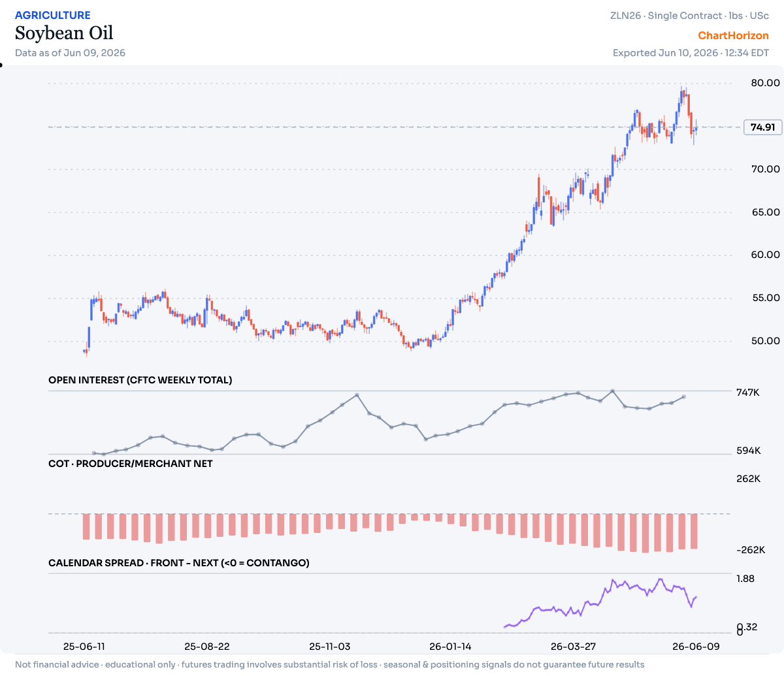Click the ZLN26 Single Contract symbol text
Image resolution: width=784 pixels, height=676 pixels.
point(689,16)
